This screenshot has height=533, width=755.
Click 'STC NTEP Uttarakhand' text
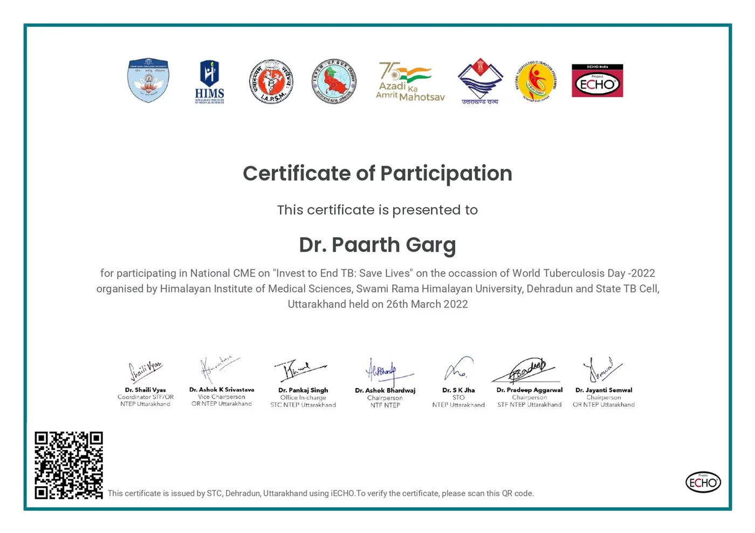(303, 405)
